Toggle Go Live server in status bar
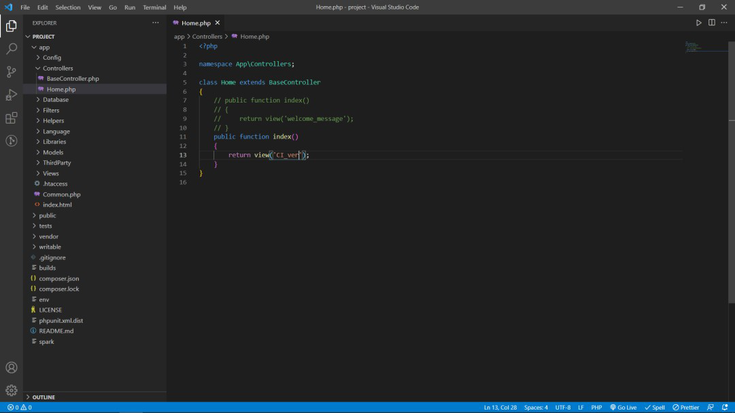The height and width of the screenshot is (413, 735). 623,408
